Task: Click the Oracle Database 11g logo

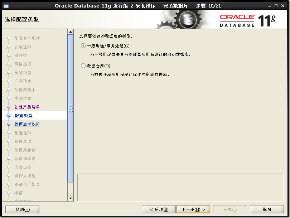Action: click(x=248, y=20)
